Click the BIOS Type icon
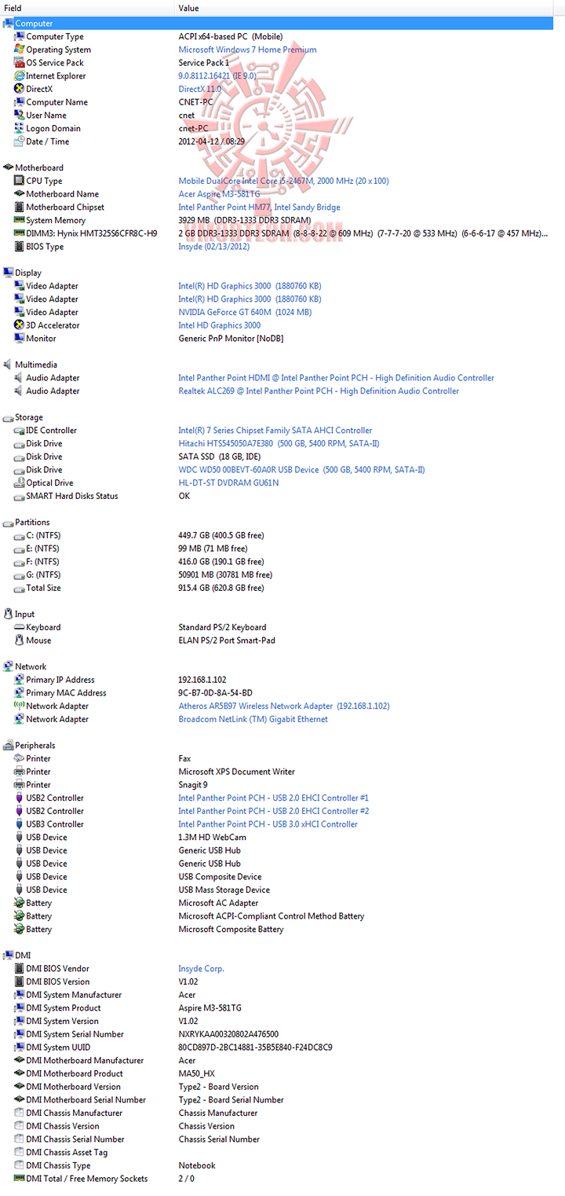565x1196 pixels. click(20, 247)
